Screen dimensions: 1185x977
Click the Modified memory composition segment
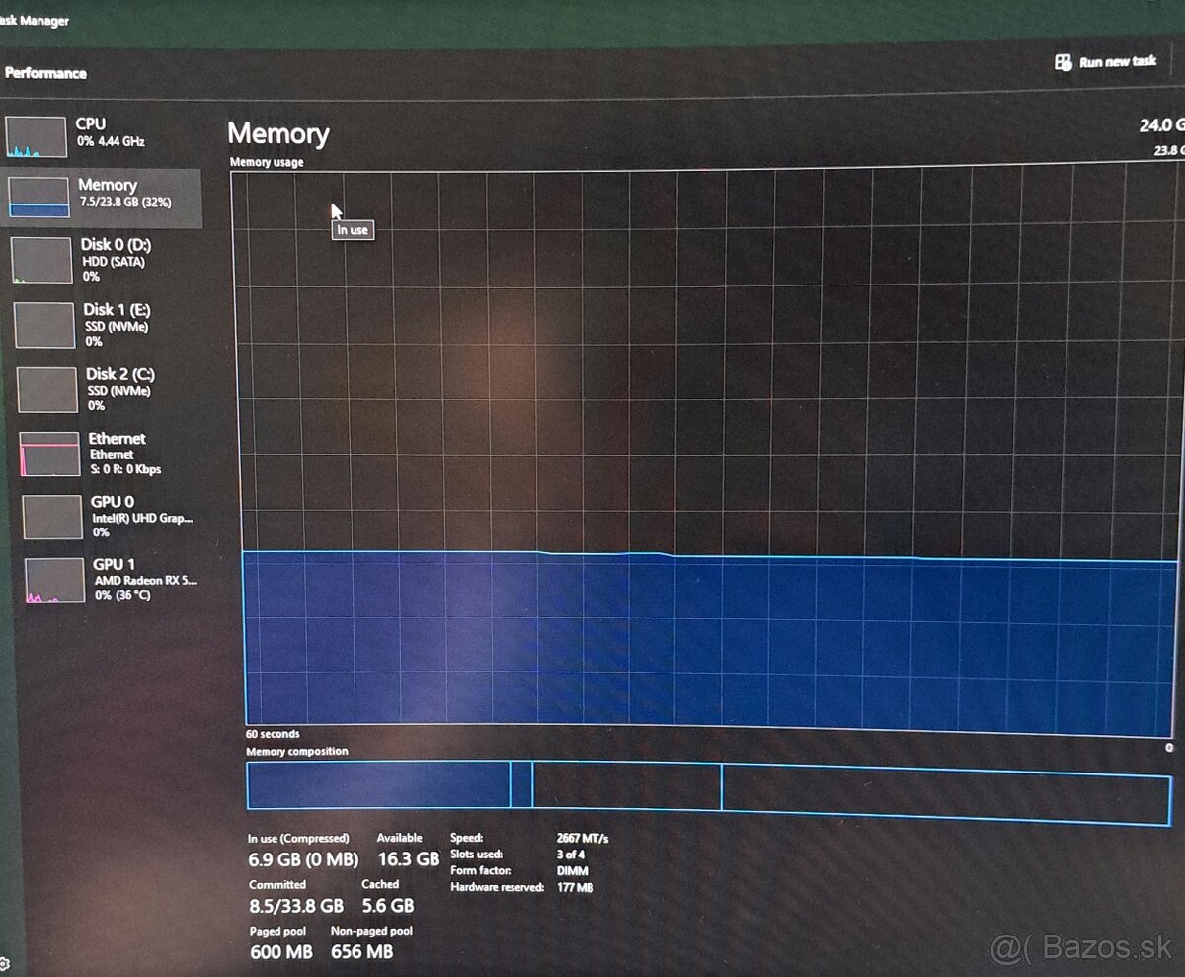521,784
